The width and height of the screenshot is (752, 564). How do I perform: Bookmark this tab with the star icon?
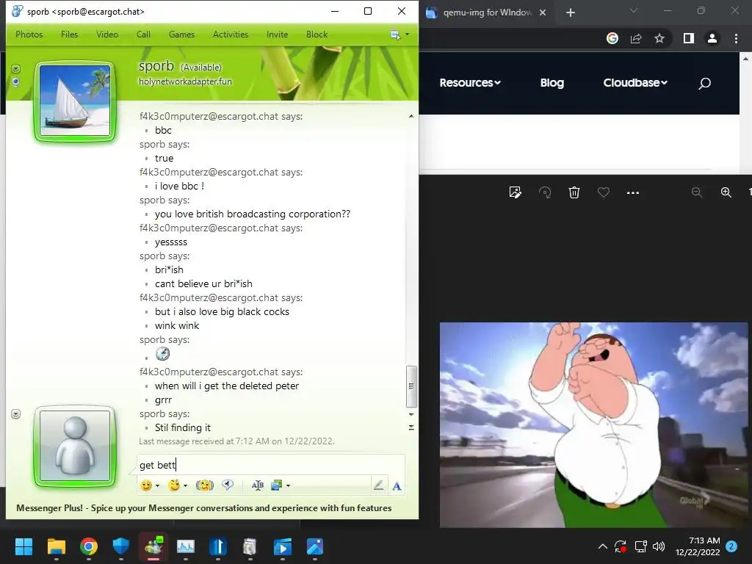[x=659, y=38]
